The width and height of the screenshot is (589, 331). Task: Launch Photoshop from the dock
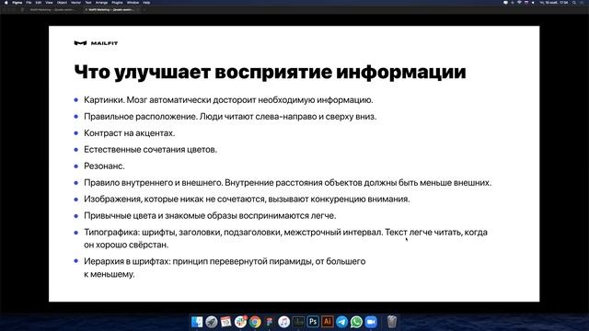tap(313, 322)
